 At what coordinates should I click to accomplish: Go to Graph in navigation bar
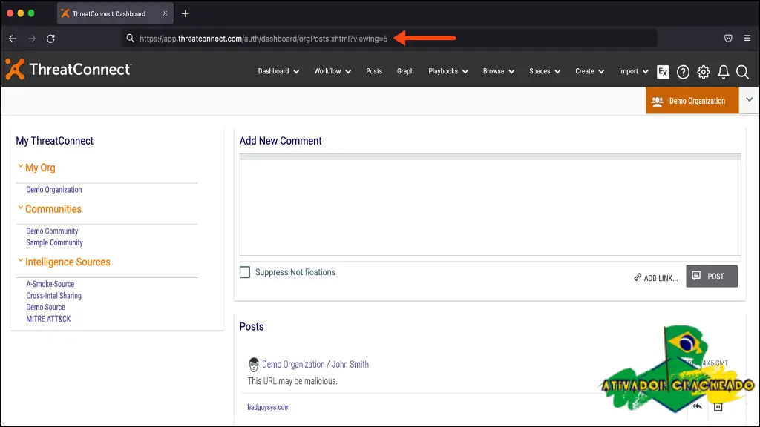405,71
